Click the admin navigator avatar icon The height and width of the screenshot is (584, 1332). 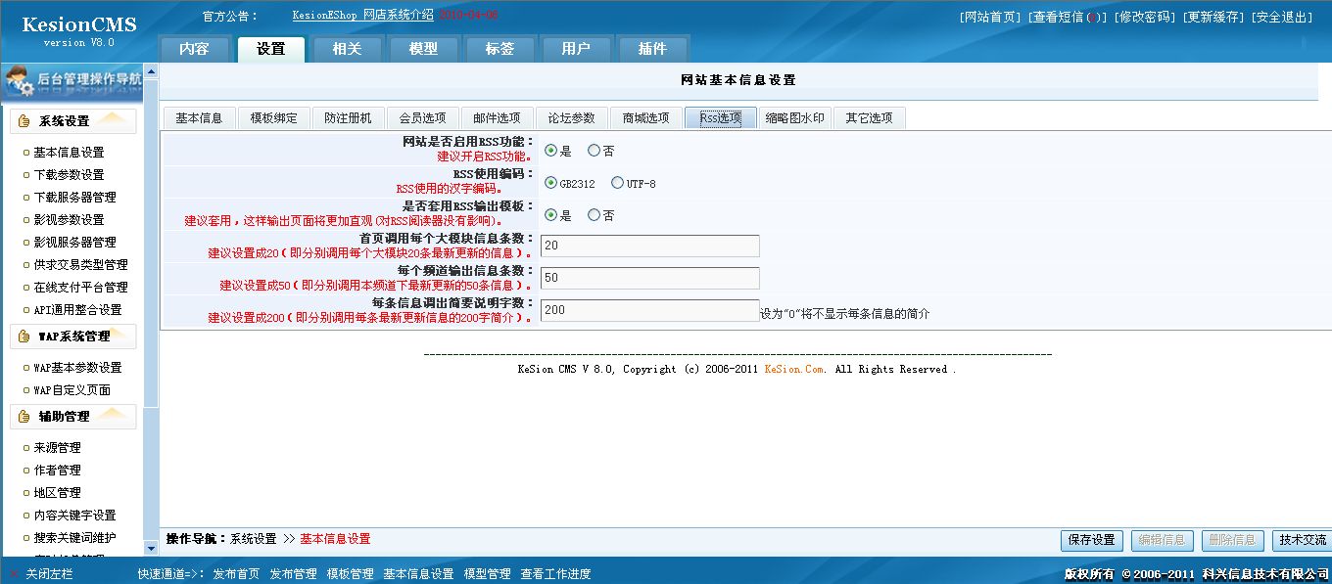tap(20, 80)
